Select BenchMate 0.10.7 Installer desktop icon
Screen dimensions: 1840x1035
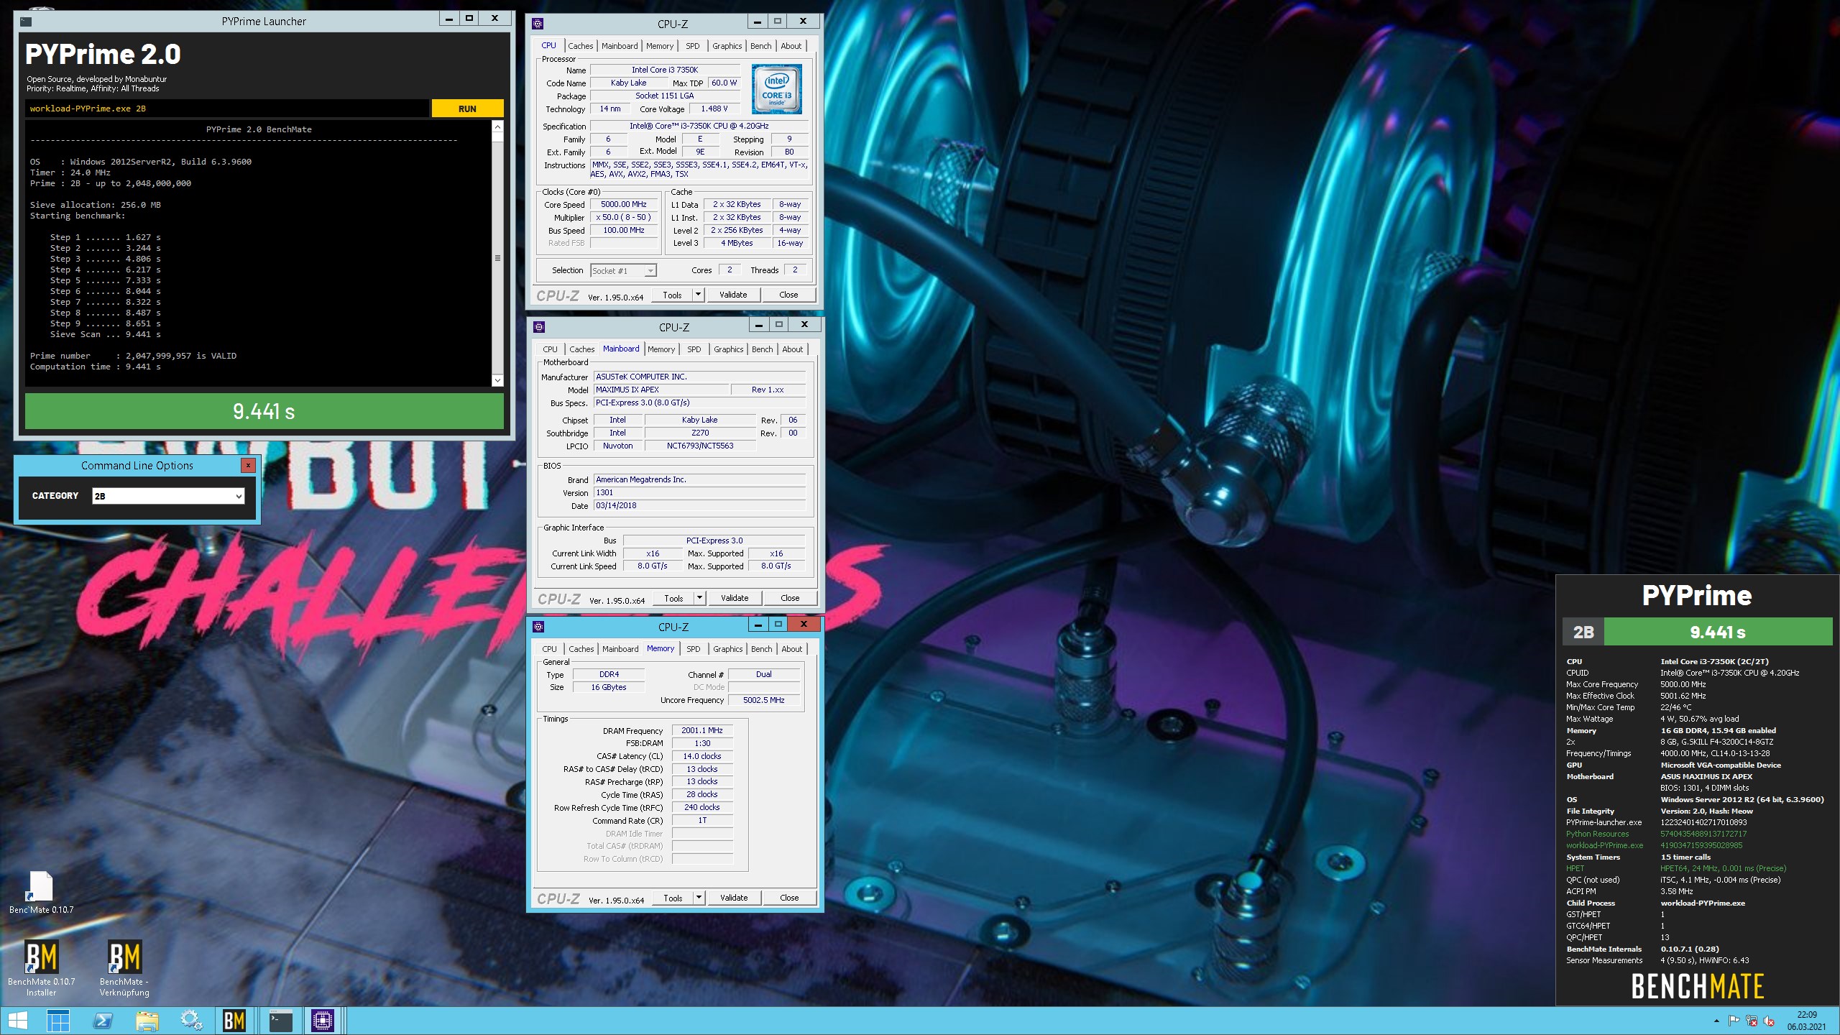point(41,968)
